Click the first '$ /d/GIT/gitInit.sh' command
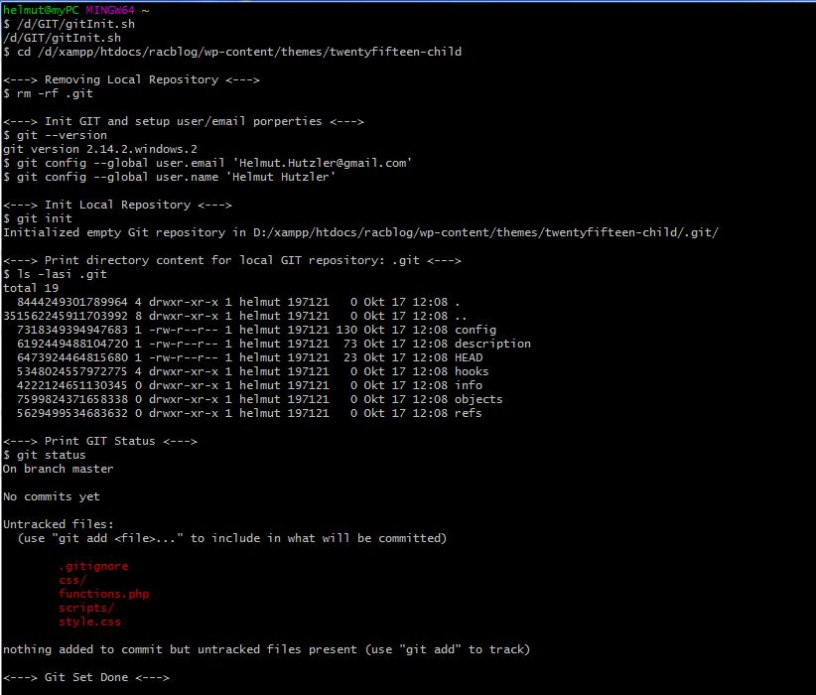This screenshot has height=695, width=816. click(68, 24)
